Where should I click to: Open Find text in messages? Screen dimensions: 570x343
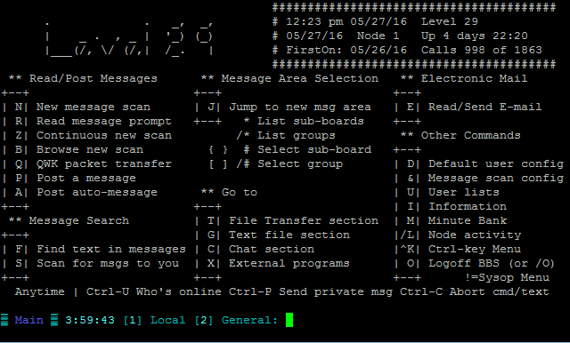(x=110, y=249)
